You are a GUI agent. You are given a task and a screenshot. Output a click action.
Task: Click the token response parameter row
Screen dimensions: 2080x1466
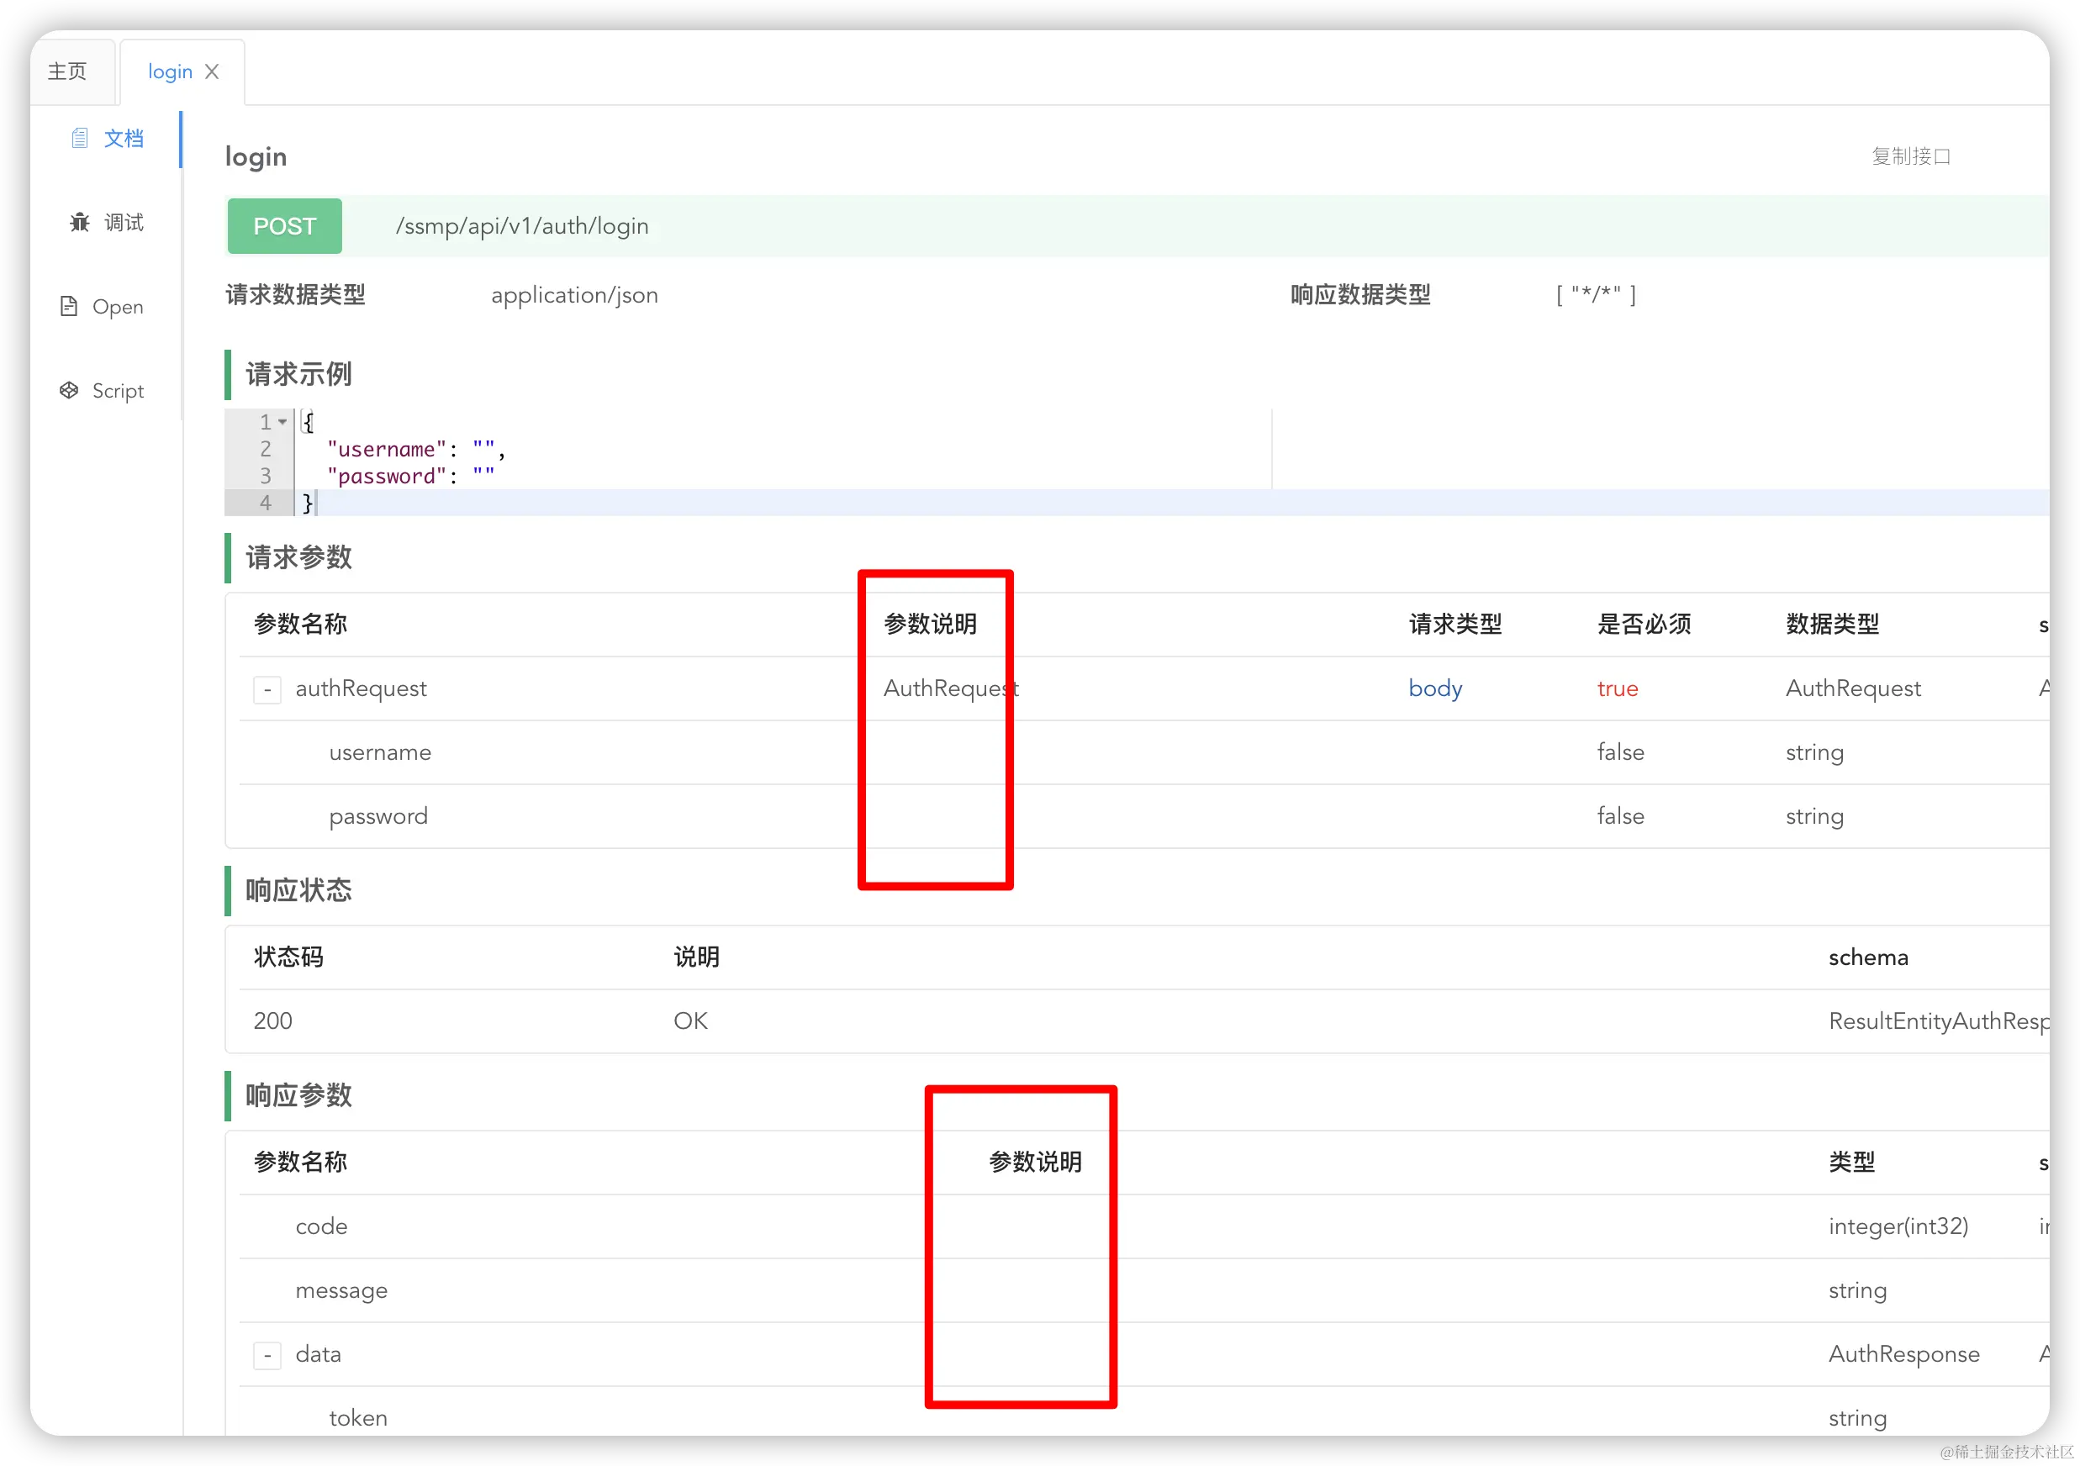pyautogui.click(x=358, y=1418)
